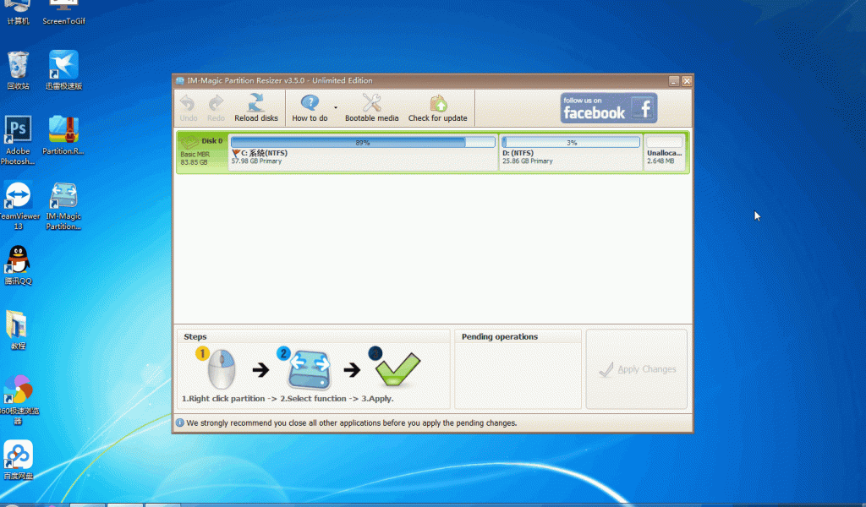Open the How to do help
This screenshot has height=507, width=866.
tap(310, 107)
